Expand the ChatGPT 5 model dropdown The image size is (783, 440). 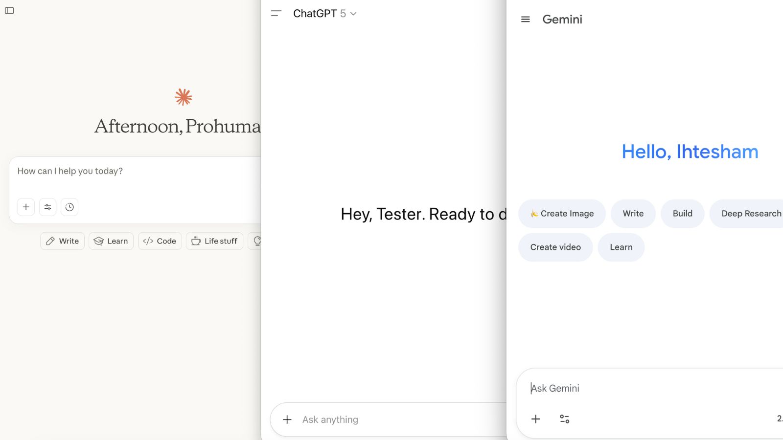coord(324,14)
